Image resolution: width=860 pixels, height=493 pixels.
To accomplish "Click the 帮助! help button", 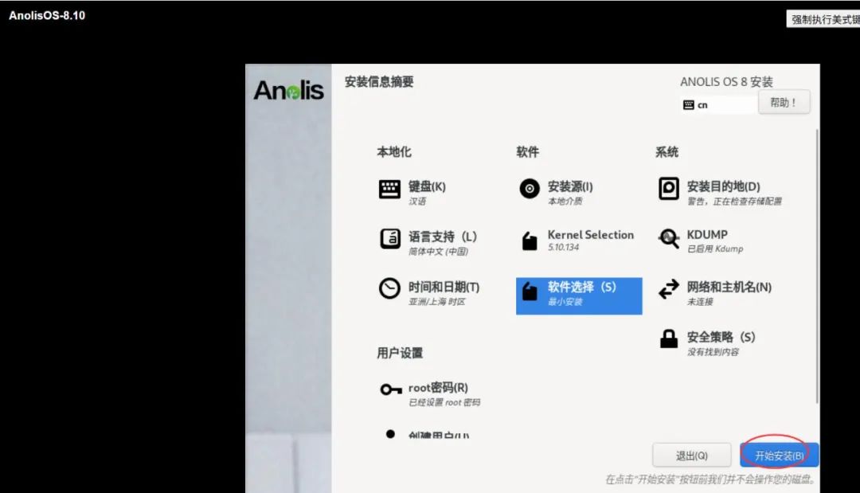I will (x=784, y=103).
